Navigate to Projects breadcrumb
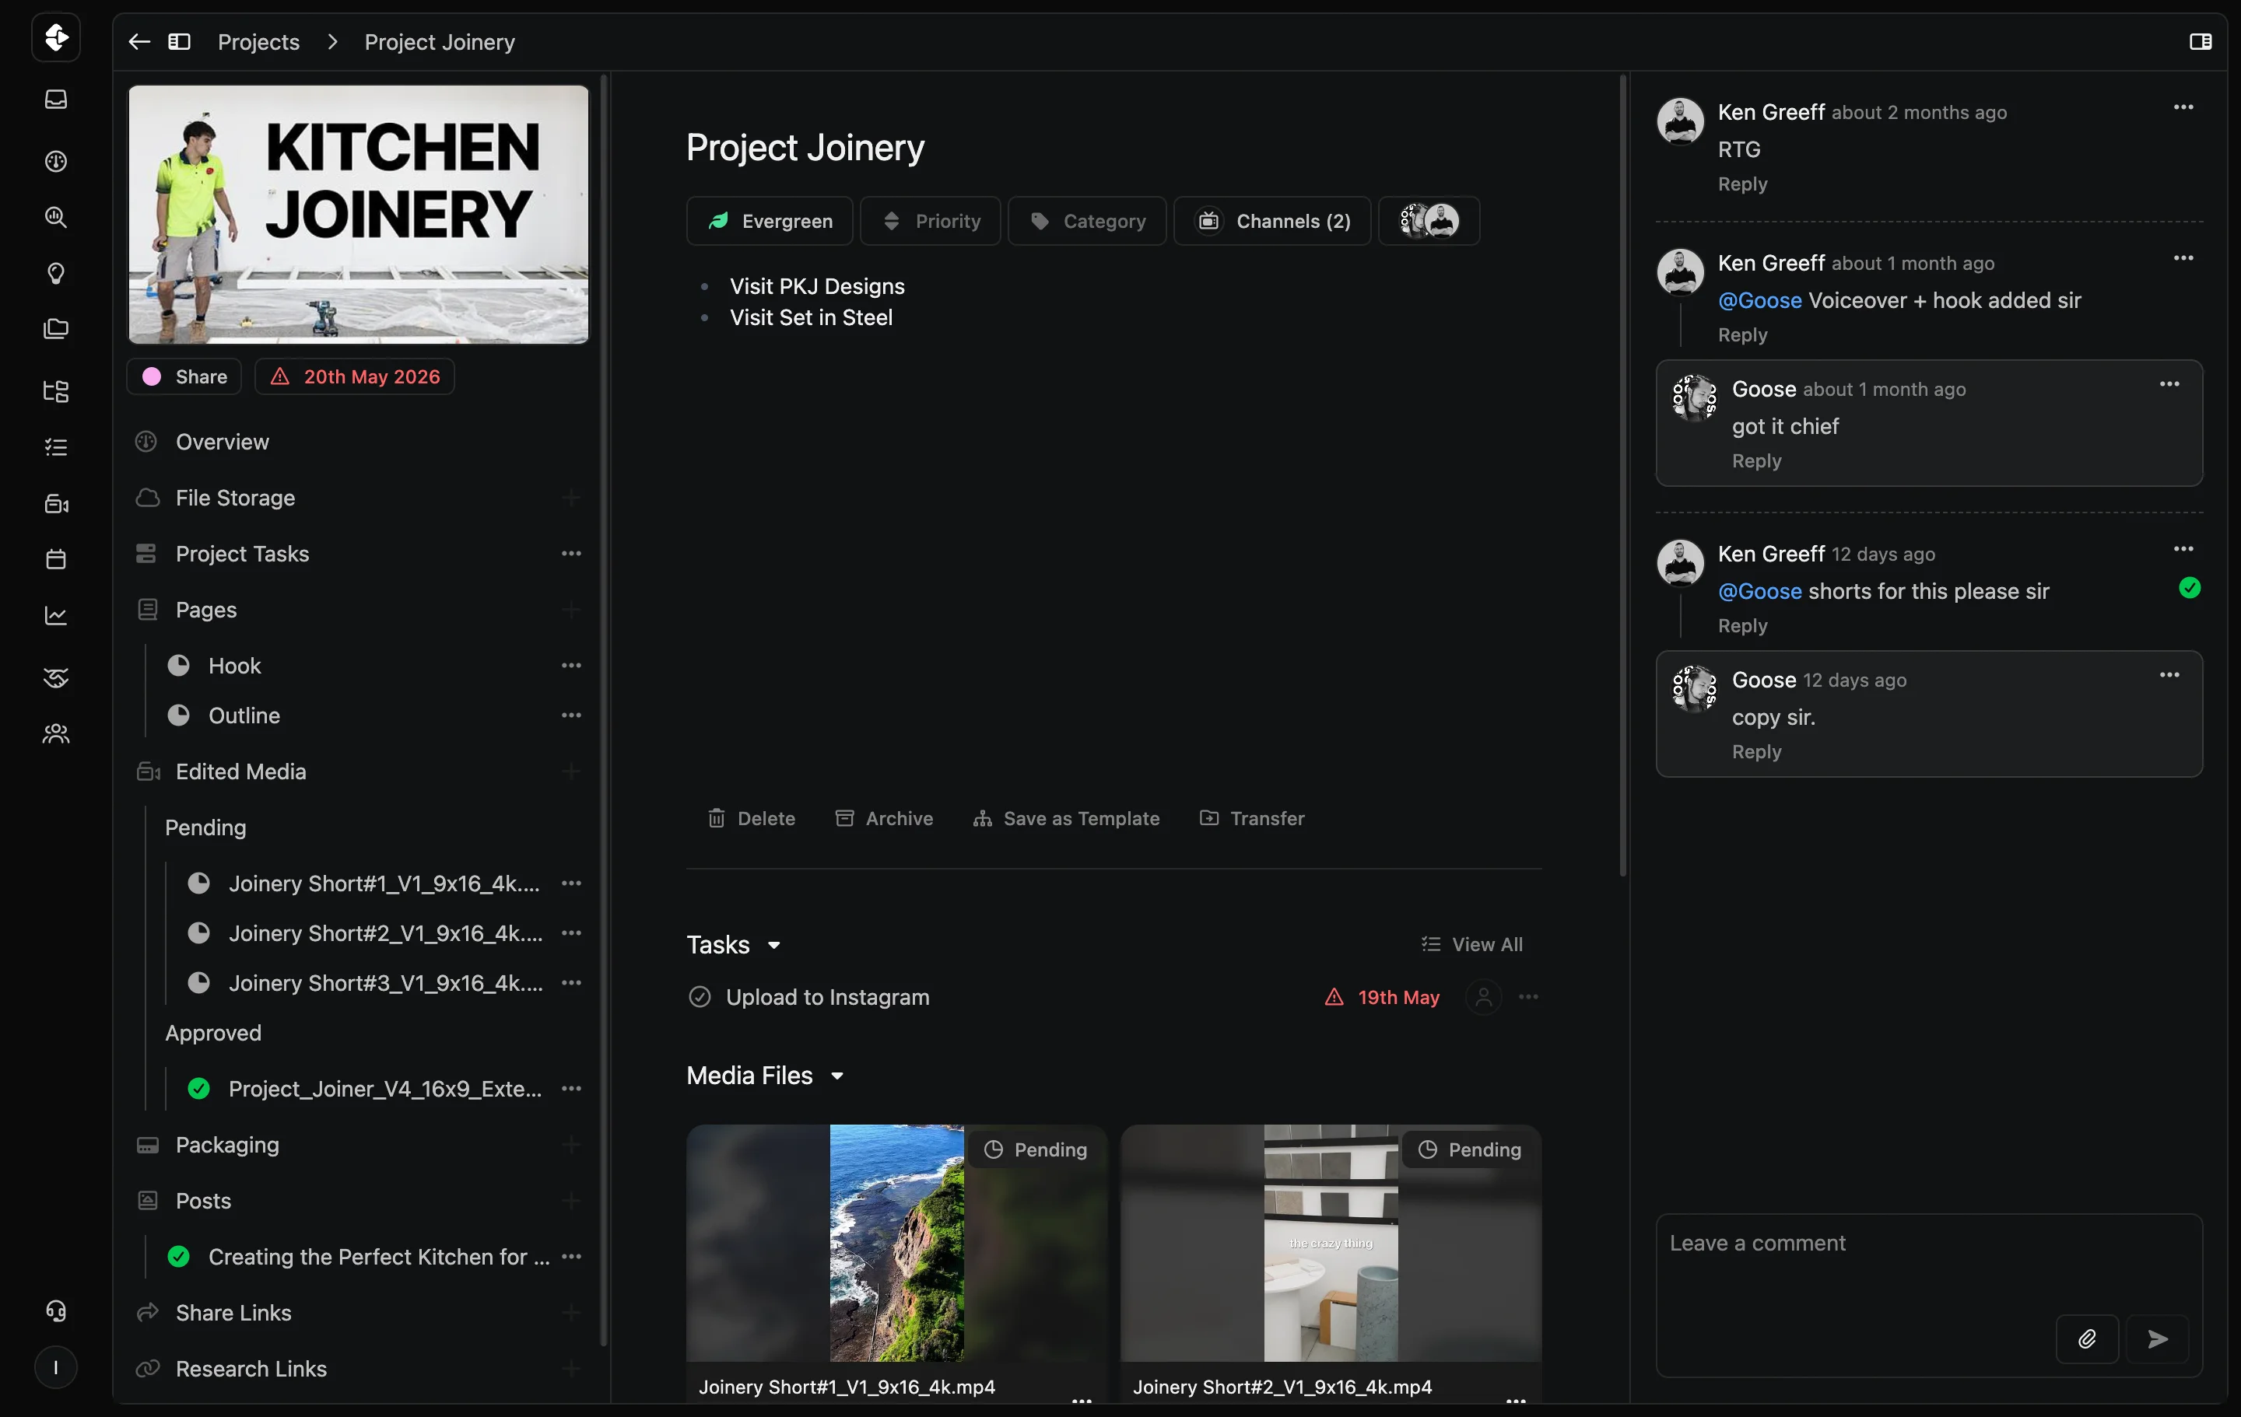The image size is (2241, 1417). point(258,42)
